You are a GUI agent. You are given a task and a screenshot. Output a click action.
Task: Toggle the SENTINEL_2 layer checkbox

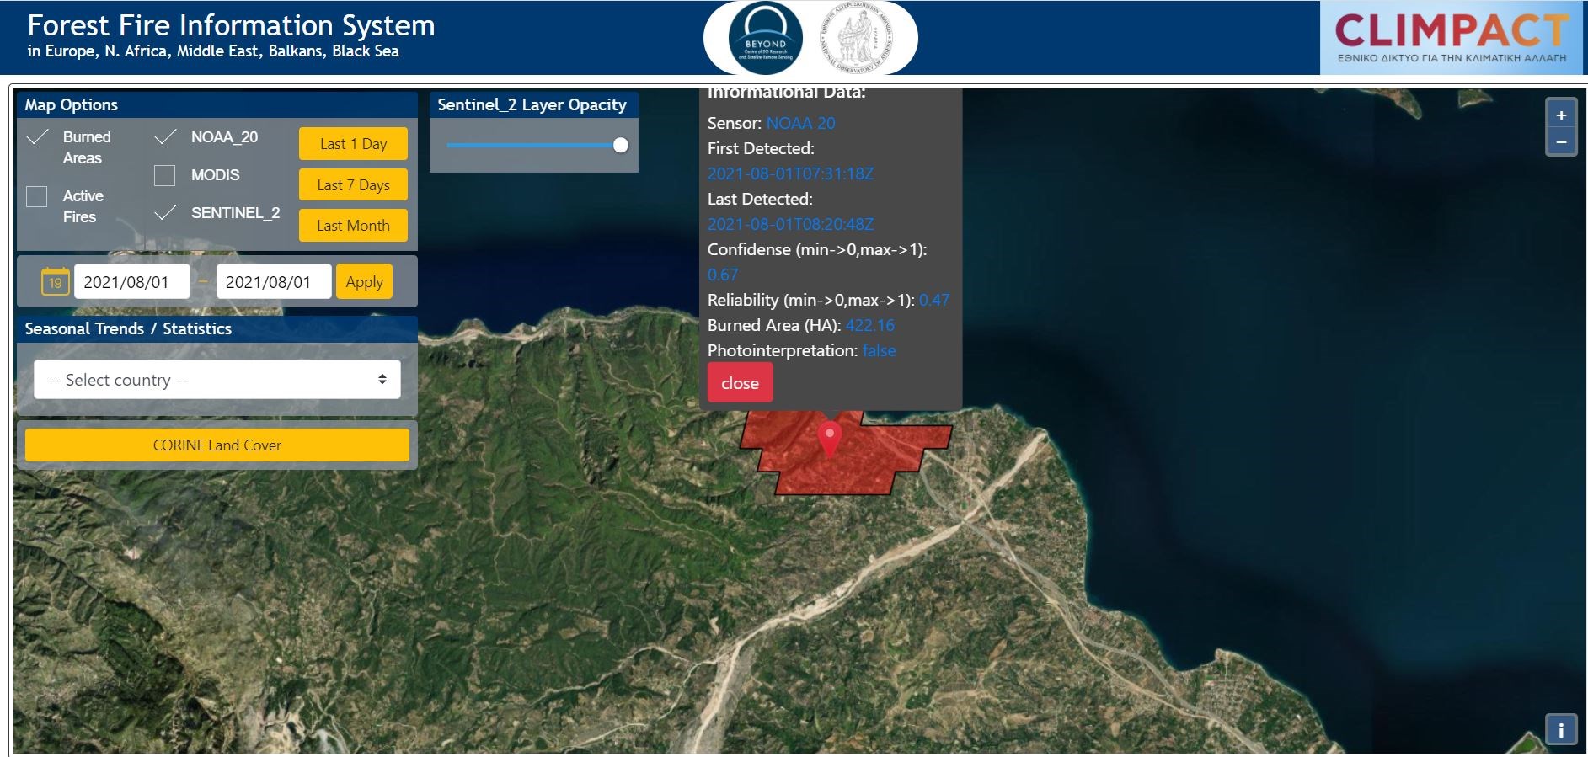pos(165,213)
